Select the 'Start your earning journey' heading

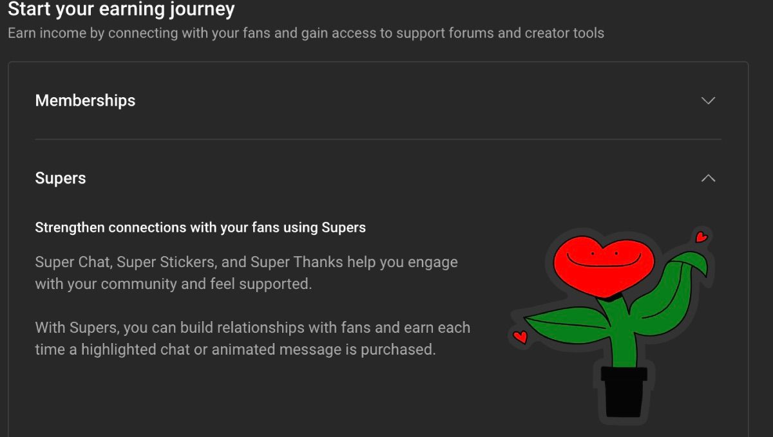pyautogui.click(x=120, y=10)
